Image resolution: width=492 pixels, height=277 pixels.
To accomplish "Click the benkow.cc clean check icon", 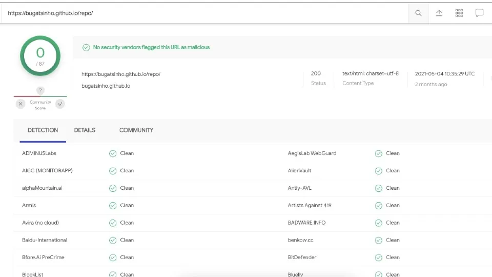I will (378, 240).
